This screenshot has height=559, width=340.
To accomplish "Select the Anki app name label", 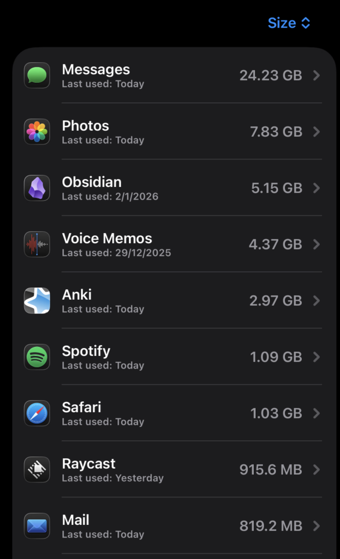I will [x=77, y=295].
